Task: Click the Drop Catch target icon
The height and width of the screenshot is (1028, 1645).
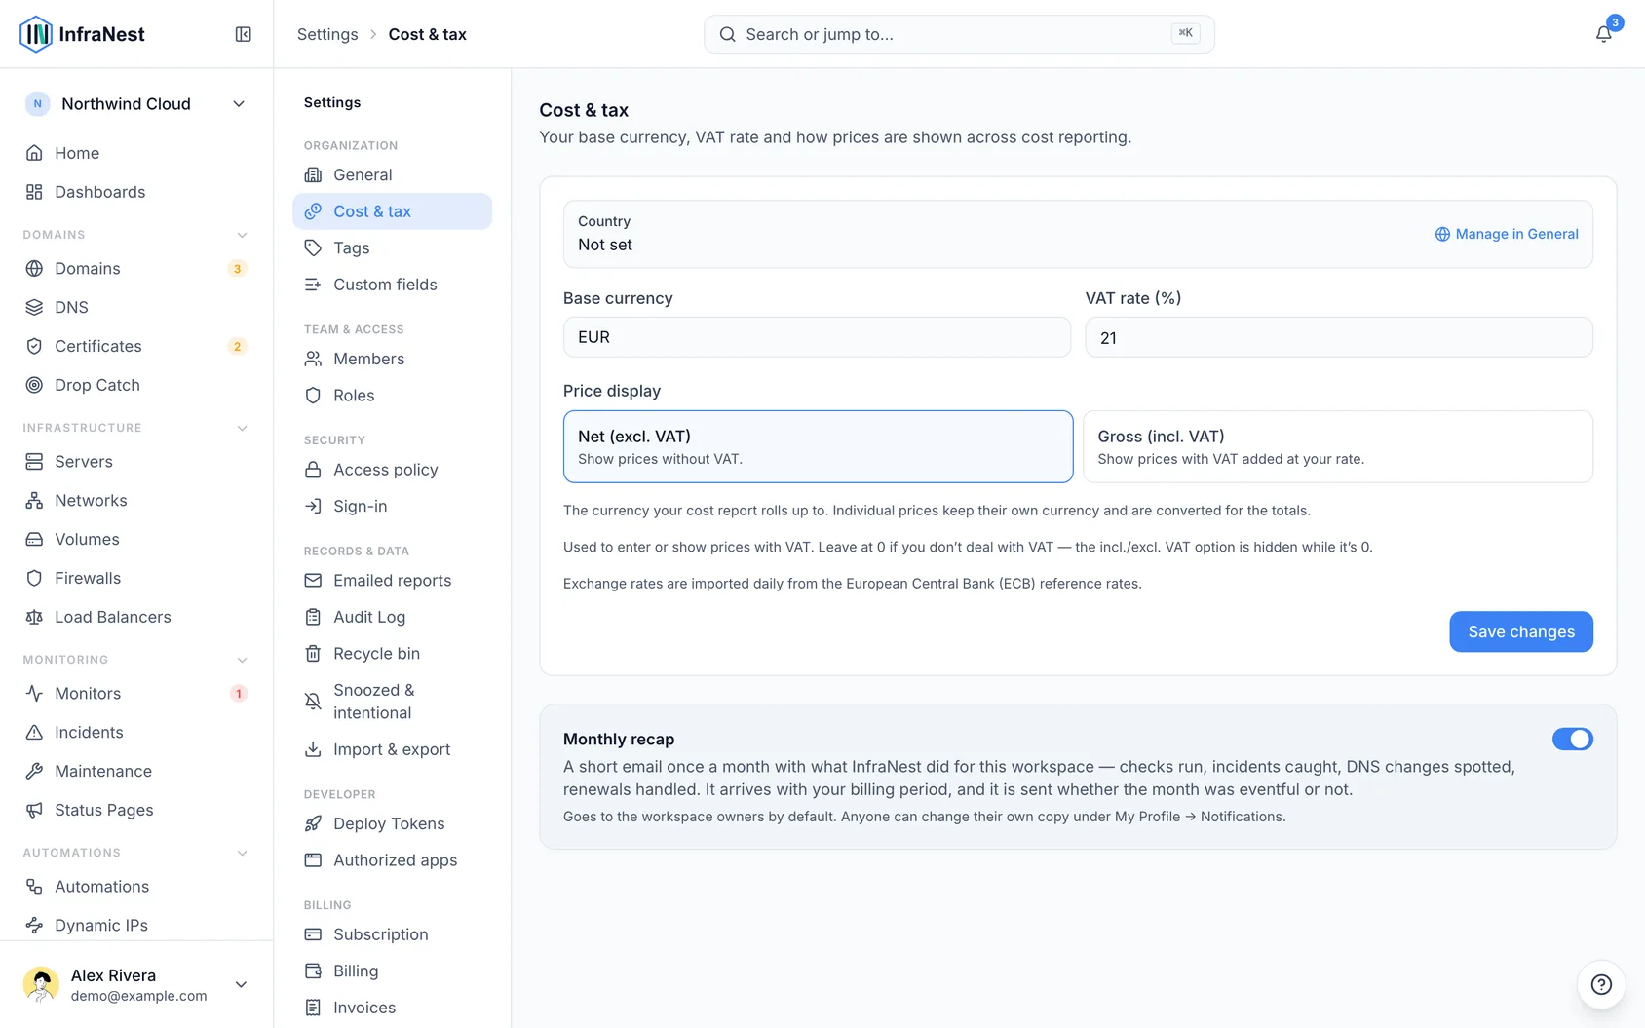Action: [34, 385]
